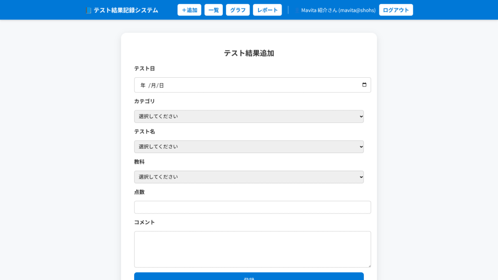Expand the 教科 dropdown
Viewport: 498px width, 280px height.
(x=249, y=177)
